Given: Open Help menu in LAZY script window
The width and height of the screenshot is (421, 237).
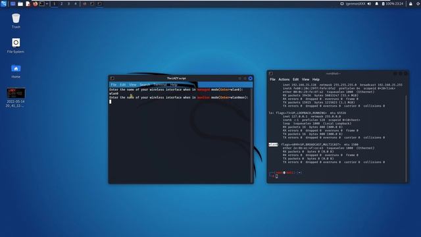Looking at the screenshot, I should (x=174, y=85).
